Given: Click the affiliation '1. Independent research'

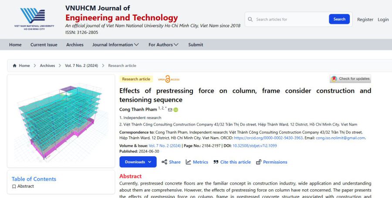Looking at the screenshot, I should click(140, 118).
